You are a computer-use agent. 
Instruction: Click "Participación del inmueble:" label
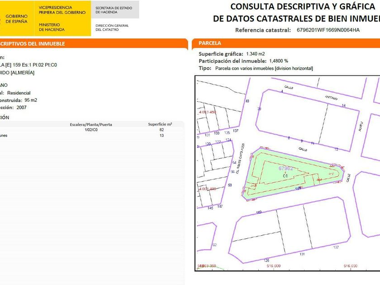(x=233, y=61)
